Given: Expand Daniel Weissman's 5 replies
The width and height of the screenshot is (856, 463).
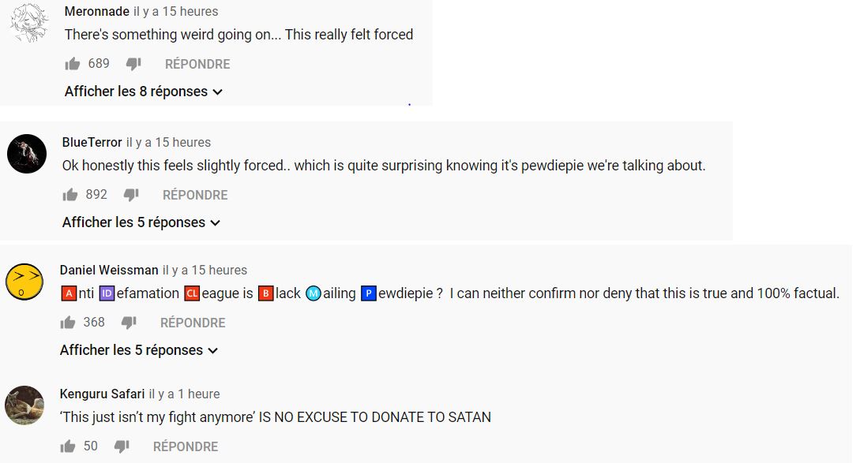Looking at the screenshot, I should [139, 350].
